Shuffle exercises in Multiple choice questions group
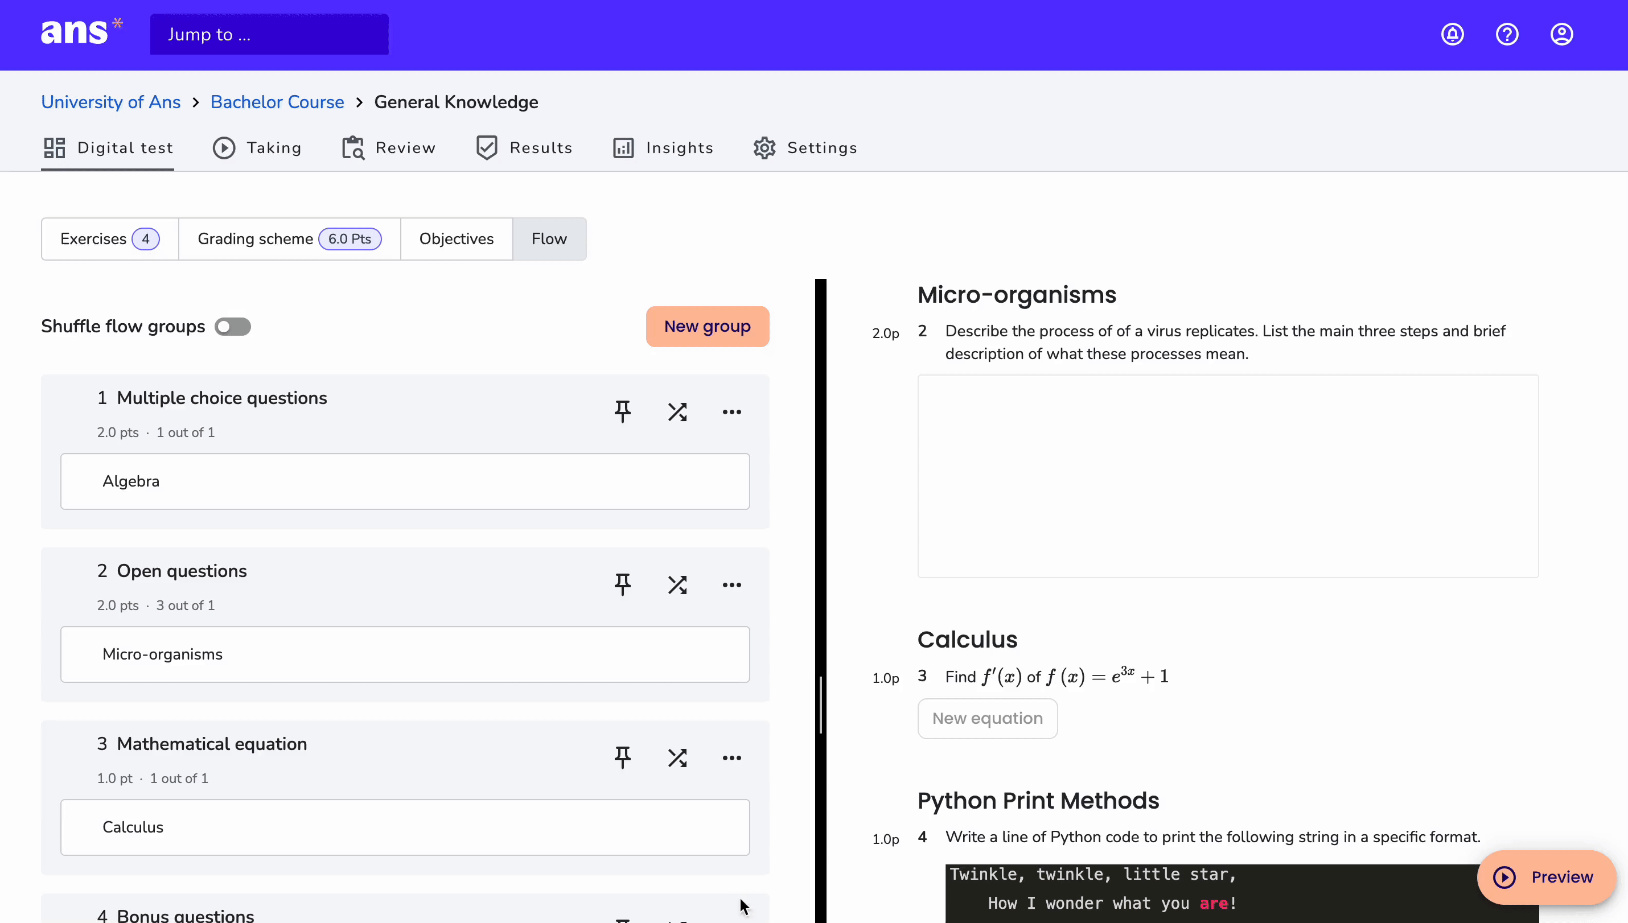This screenshot has height=923, width=1628. [677, 412]
